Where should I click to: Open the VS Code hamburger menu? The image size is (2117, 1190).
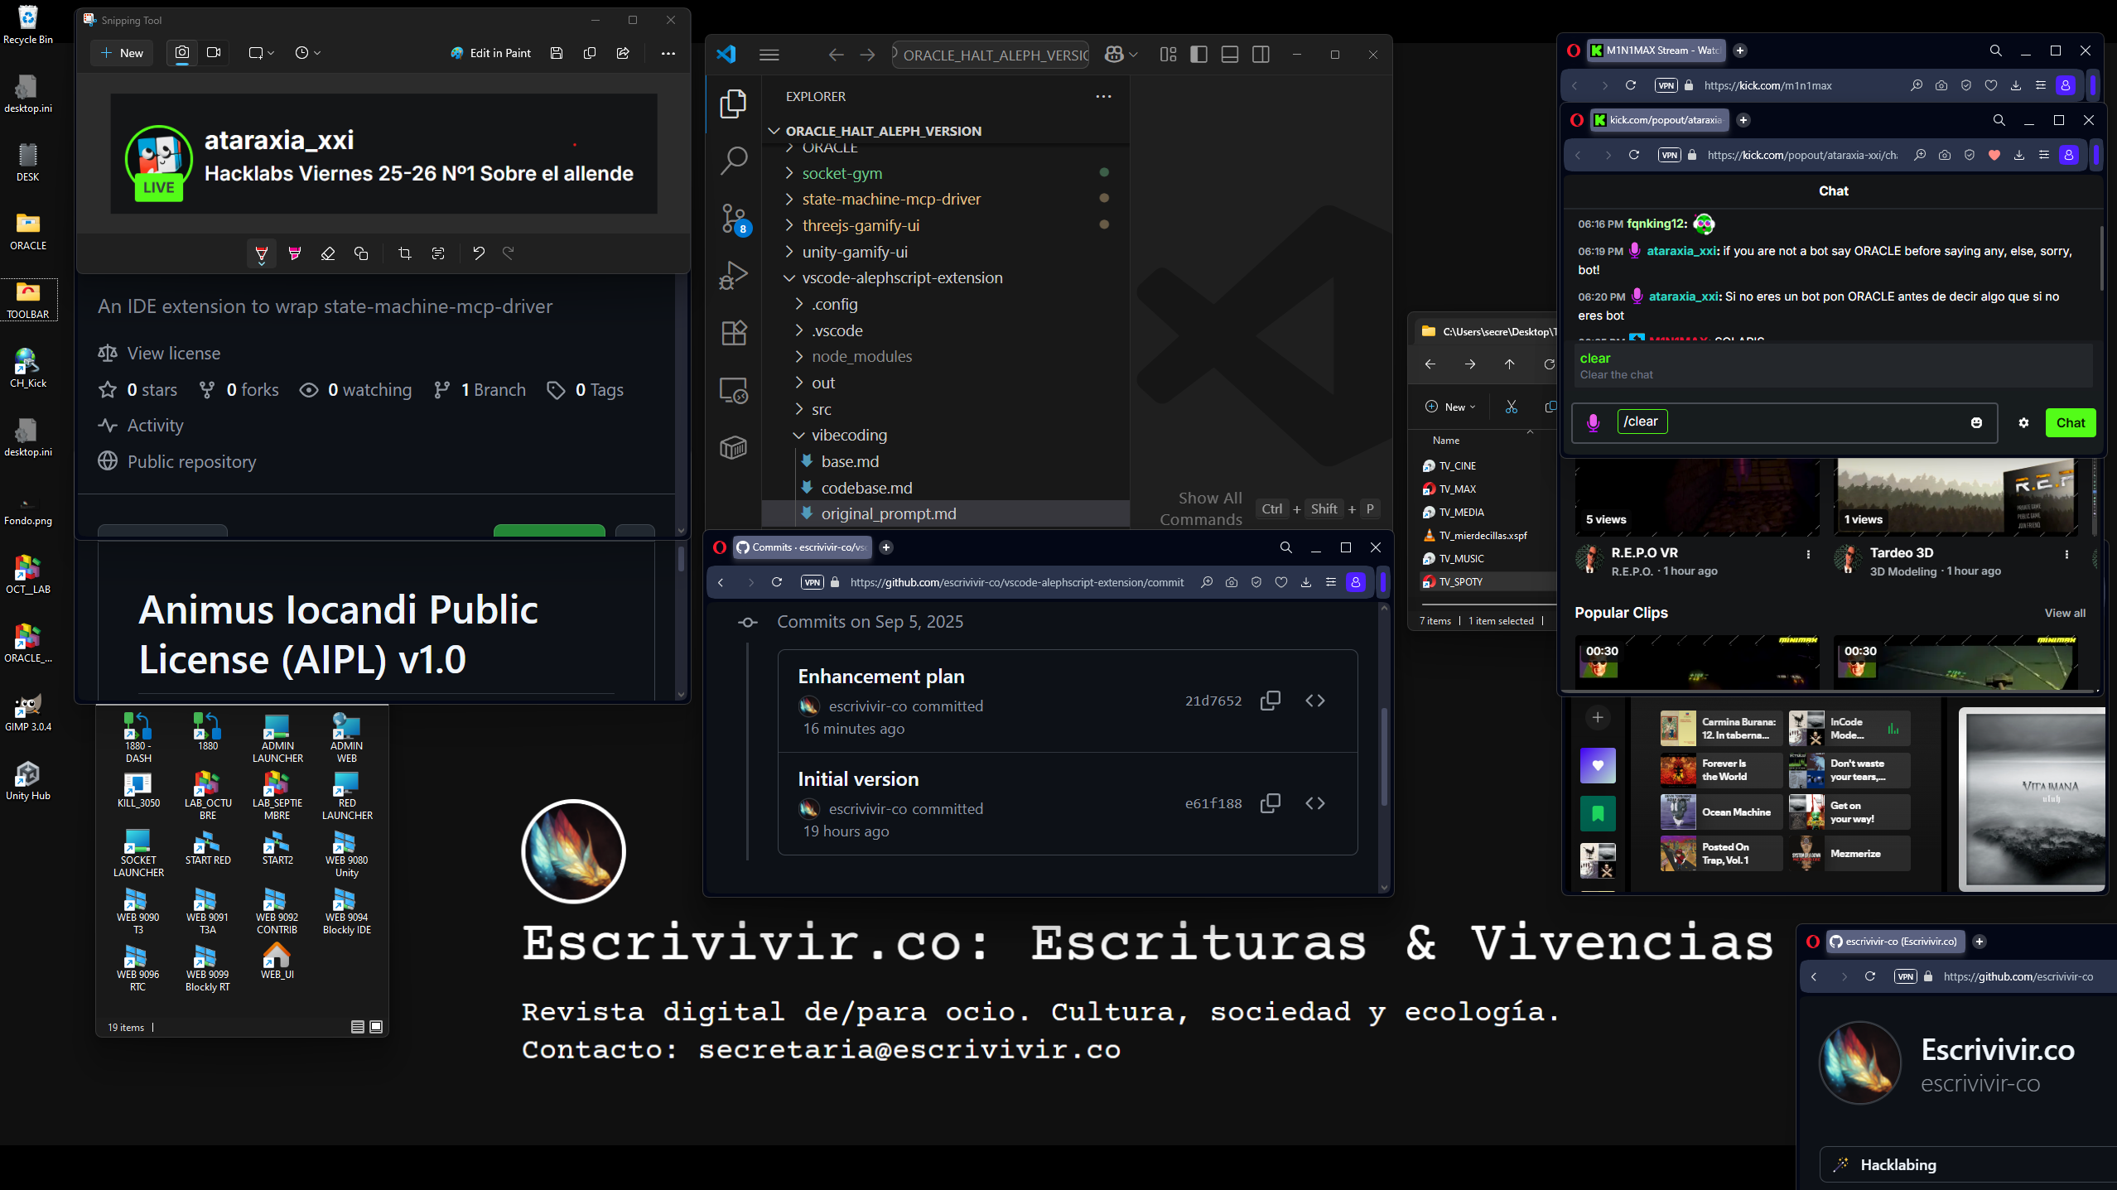pos(769,55)
